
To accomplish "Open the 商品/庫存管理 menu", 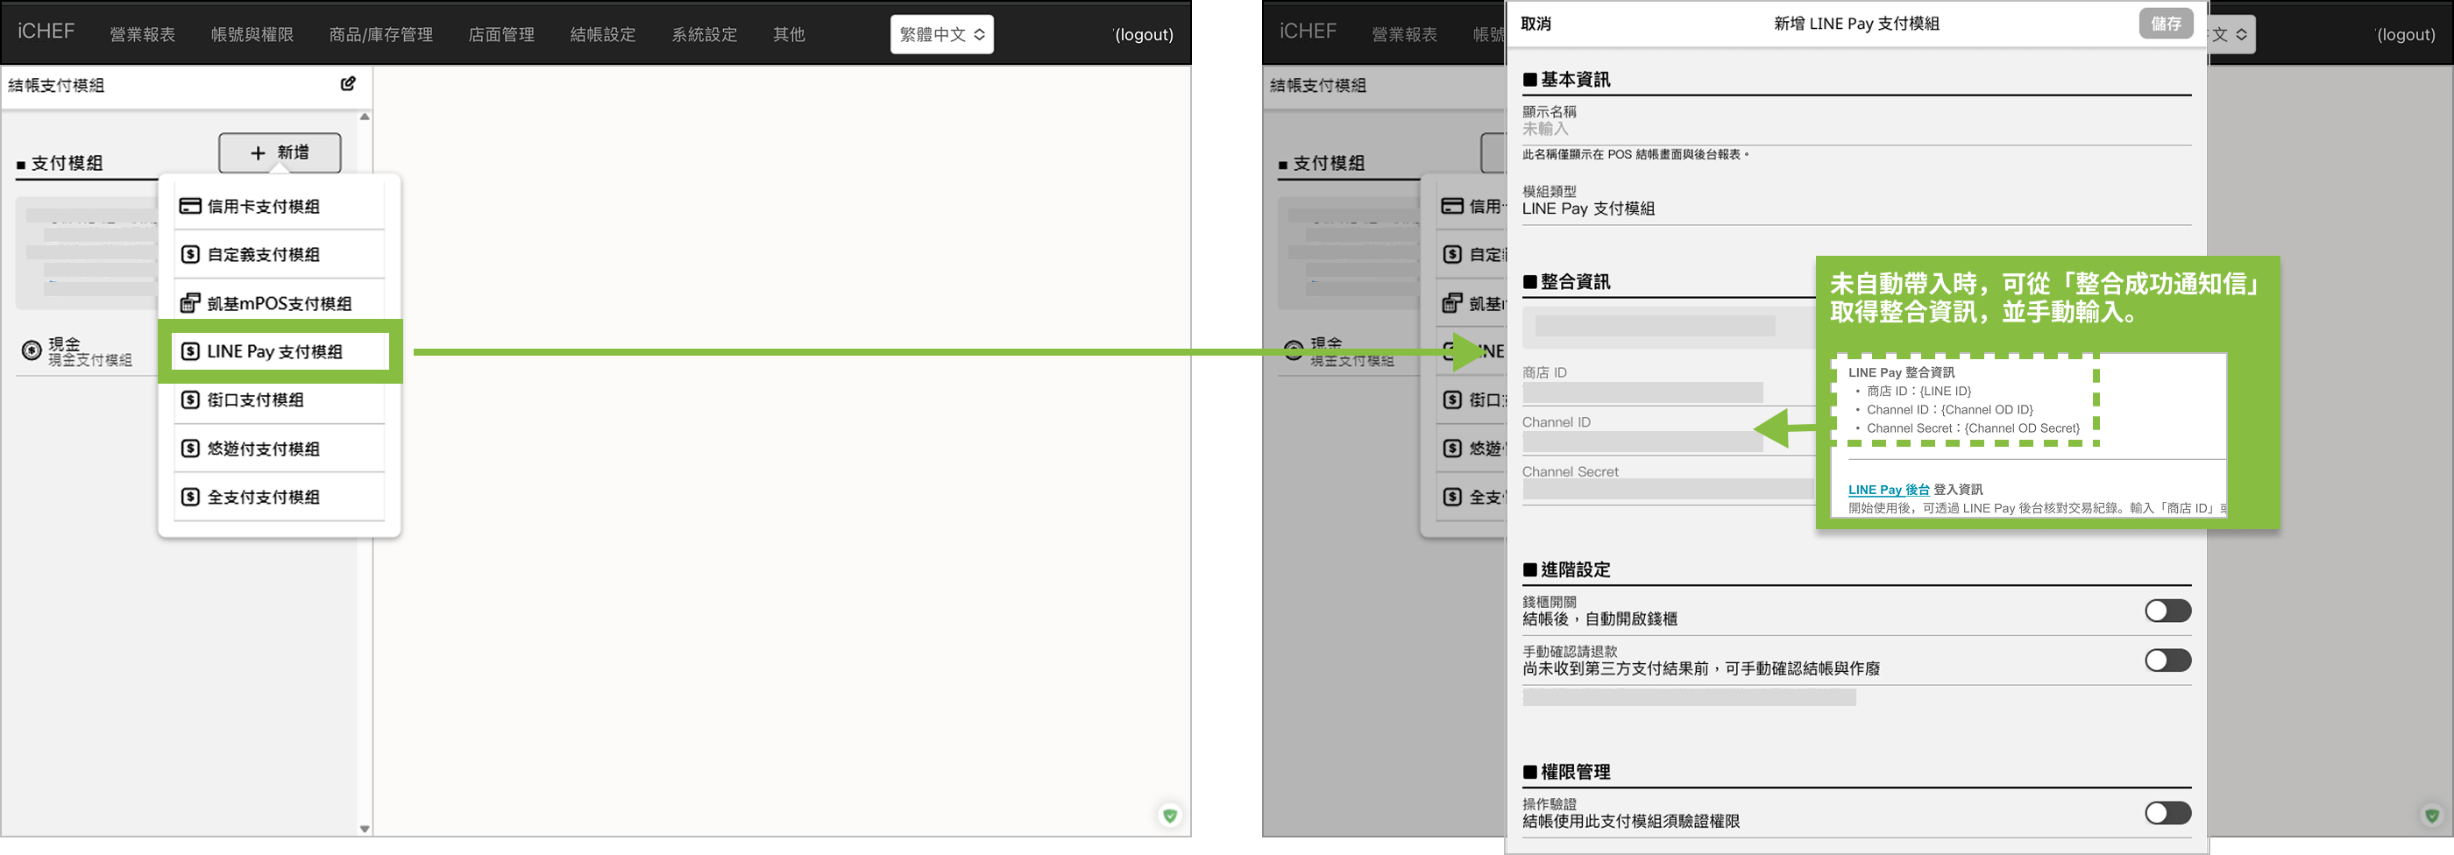I will [x=380, y=34].
